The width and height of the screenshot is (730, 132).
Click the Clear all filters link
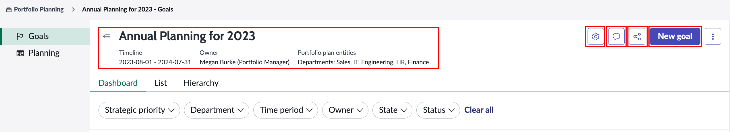(x=479, y=110)
